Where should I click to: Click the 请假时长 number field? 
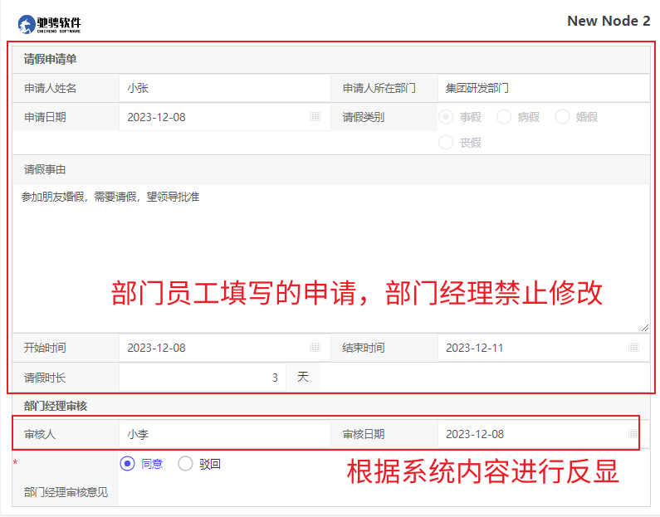202,378
